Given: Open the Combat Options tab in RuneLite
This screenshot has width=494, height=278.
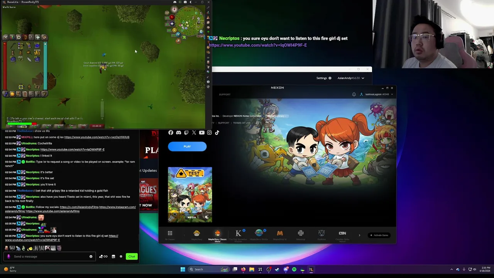Looking at the screenshot, I should point(6,37).
